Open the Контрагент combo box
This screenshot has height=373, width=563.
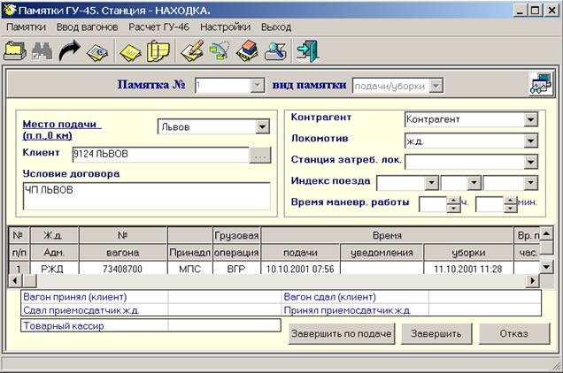(530, 119)
